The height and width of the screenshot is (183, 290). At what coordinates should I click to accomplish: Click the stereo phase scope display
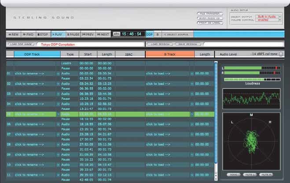point(252,141)
